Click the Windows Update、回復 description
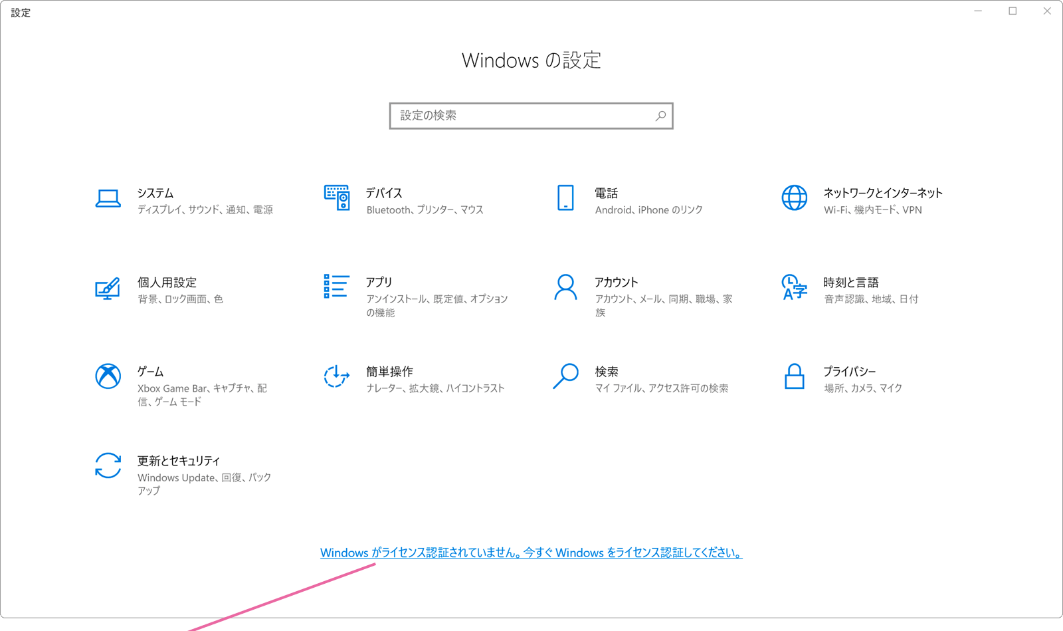This screenshot has height=631, width=1063. (x=205, y=484)
